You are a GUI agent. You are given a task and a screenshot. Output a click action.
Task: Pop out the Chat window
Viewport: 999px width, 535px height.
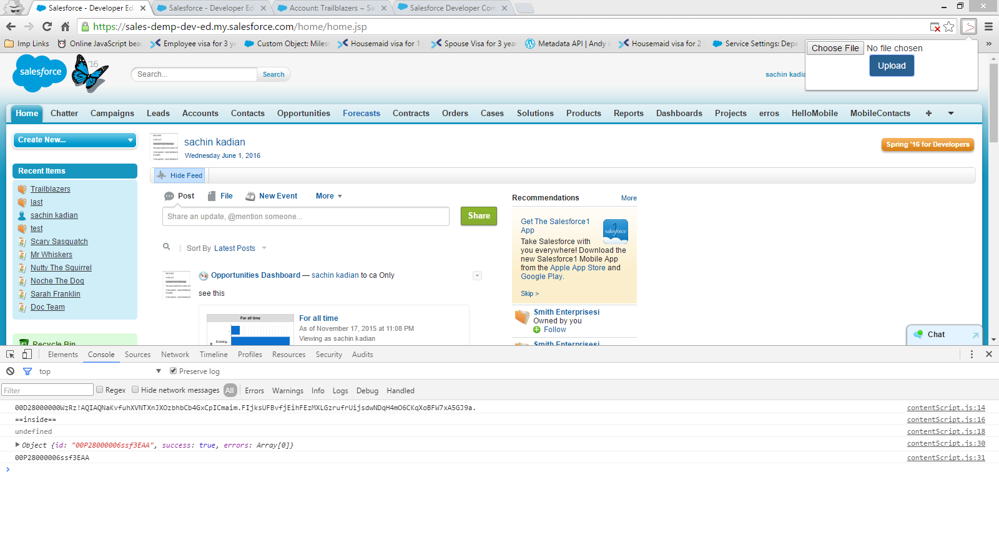975,335
